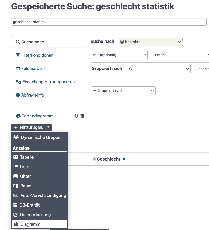Open the Kontakte selection dropdown

[151, 42]
